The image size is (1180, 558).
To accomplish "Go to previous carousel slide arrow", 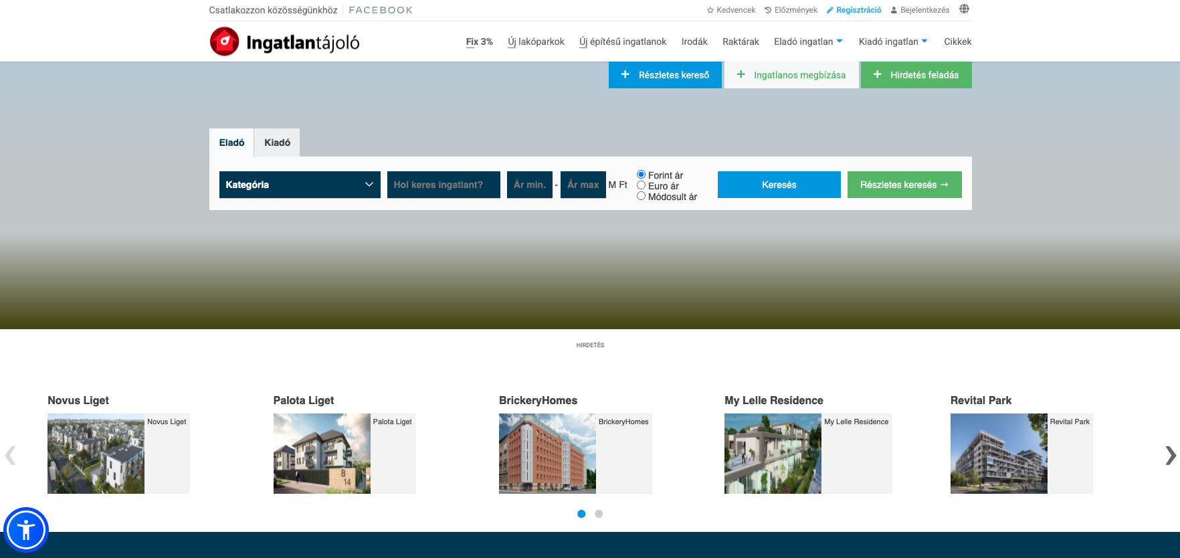I will click(10, 456).
